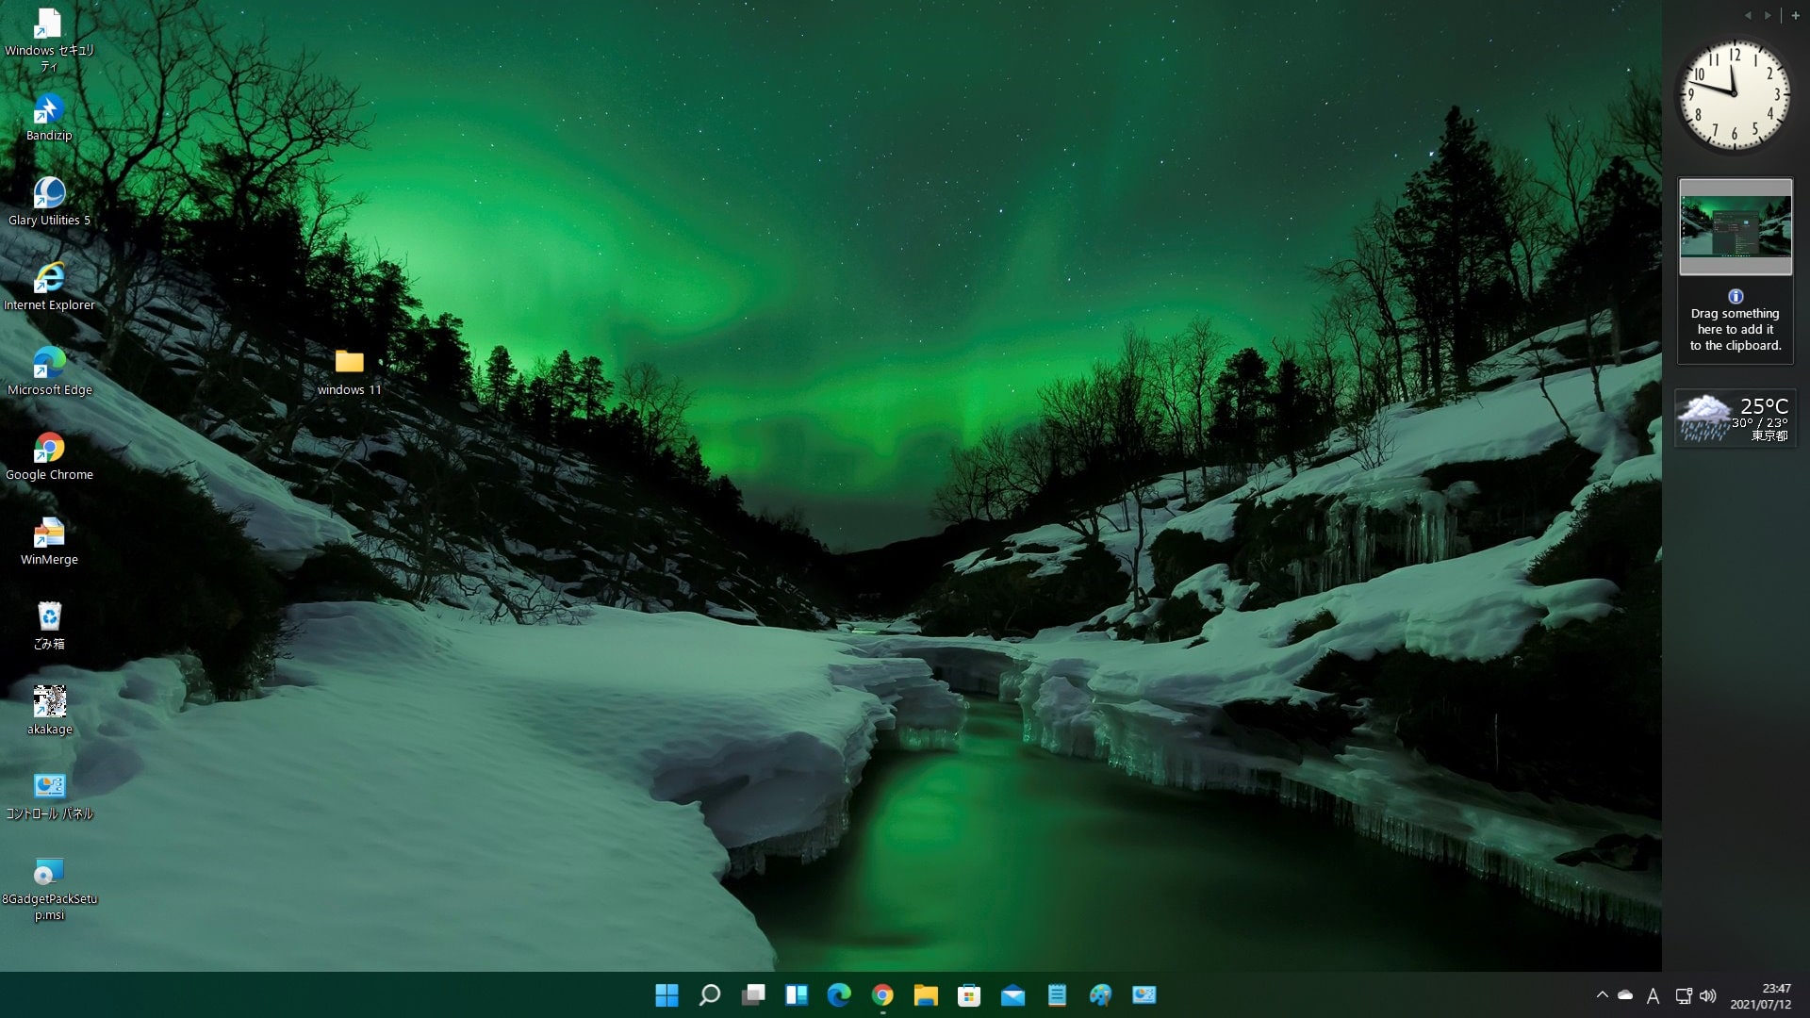The width and height of the screenshot is (1810, 1018).
Task: Click the analog clock gadget
Action: 1735,94
